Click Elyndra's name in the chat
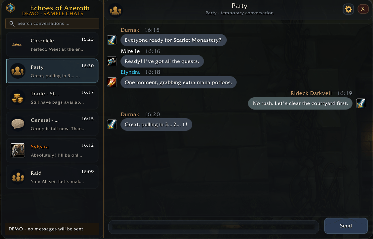This screenshot has width=373, height=239. coord(130,72)
